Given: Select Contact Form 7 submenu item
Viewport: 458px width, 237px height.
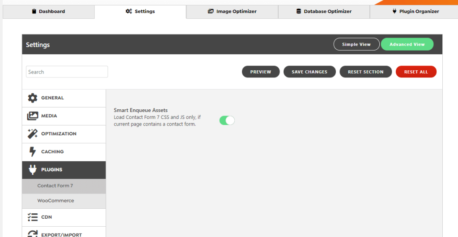Looking at the screenshot, I should pyautogui.click(x=64, y=186).
